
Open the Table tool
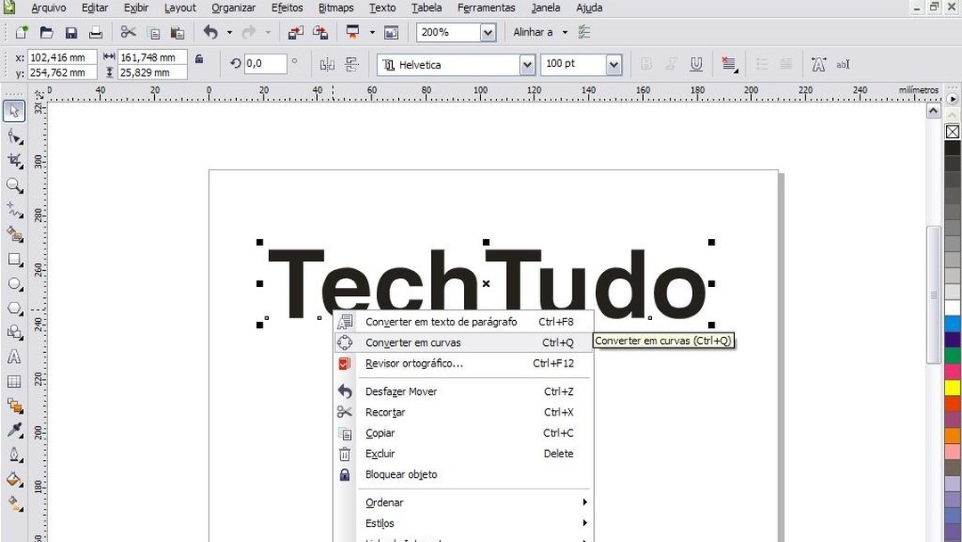tap(13, 381)
